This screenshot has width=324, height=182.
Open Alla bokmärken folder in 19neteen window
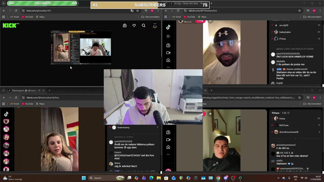[x=312, y=17]
